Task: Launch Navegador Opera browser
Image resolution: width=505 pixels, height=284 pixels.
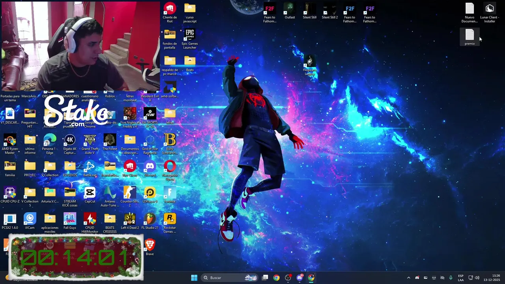Action: pyautogui.click(x=170, y=171)
